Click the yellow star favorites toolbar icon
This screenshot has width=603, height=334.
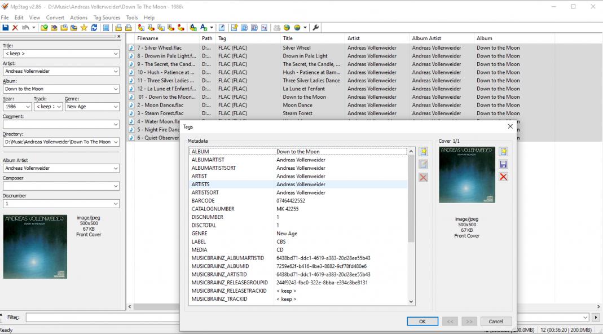[x=84, y=28]
